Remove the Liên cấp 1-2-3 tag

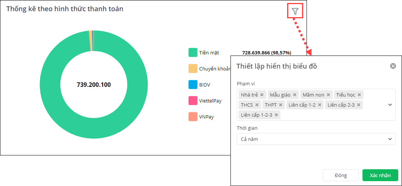click(276, 115)
